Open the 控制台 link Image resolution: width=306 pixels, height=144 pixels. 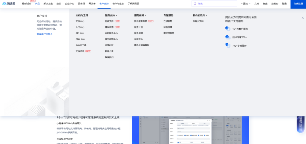(x=275, y=4)
